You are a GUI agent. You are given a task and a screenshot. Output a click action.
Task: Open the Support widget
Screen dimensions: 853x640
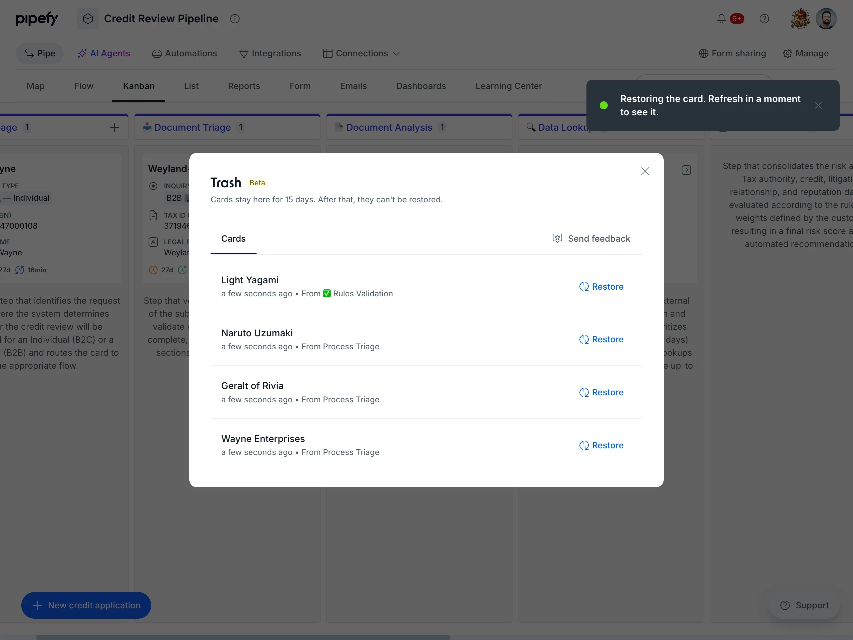804,605
